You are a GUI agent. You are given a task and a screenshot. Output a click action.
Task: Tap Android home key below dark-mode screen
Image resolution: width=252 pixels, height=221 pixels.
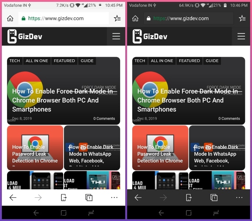pyautogui.click(x=188, y=213)
